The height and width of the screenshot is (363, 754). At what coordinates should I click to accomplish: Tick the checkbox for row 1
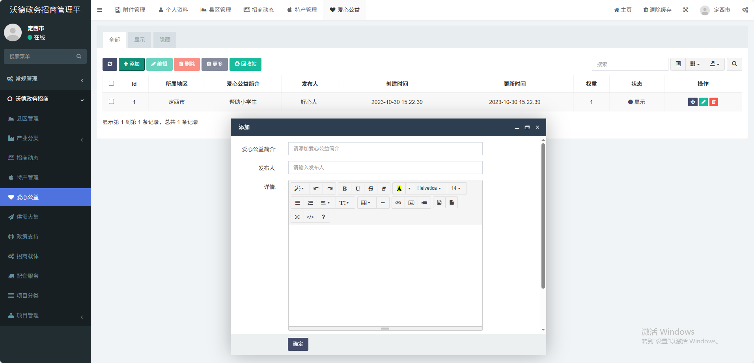tap(111, 102)
